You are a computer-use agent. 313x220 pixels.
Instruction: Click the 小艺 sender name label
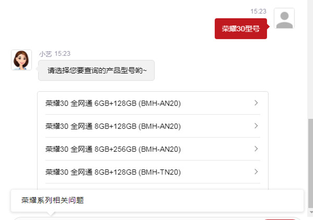click(45, 54)
